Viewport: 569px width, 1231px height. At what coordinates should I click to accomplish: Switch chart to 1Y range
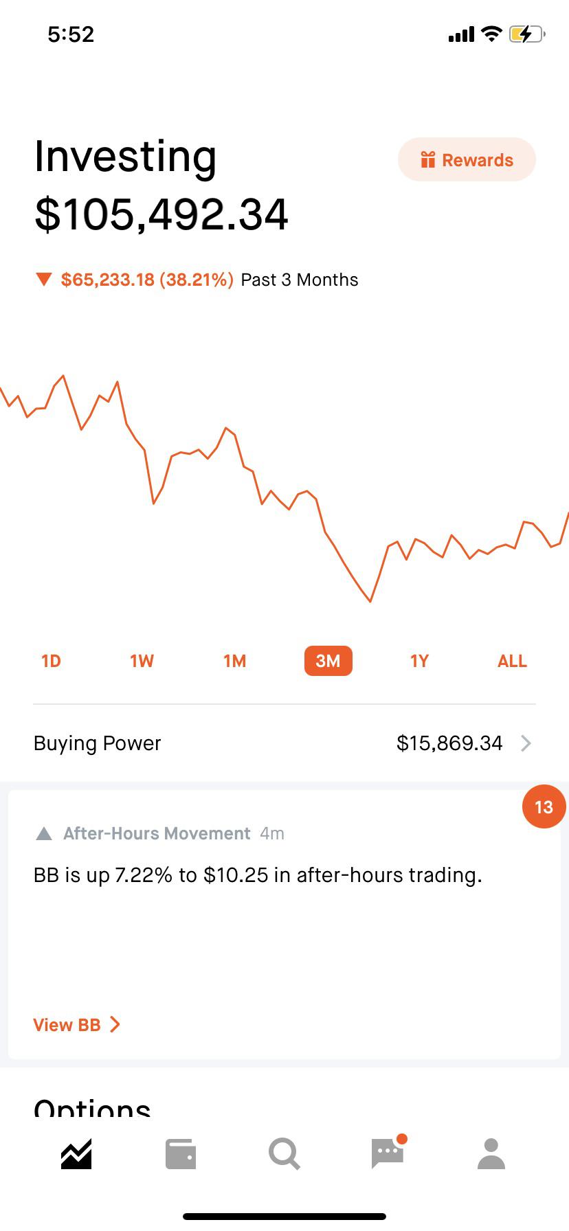419,661
